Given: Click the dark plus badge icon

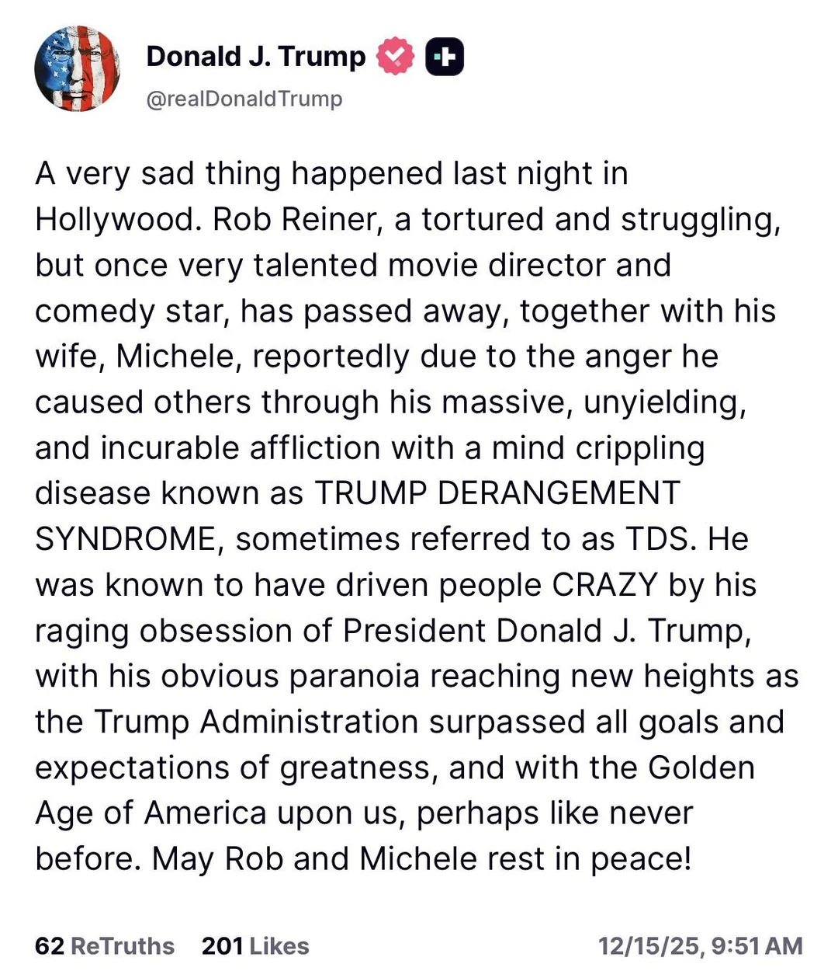Looking at the screenshot, I should [445, 57].
